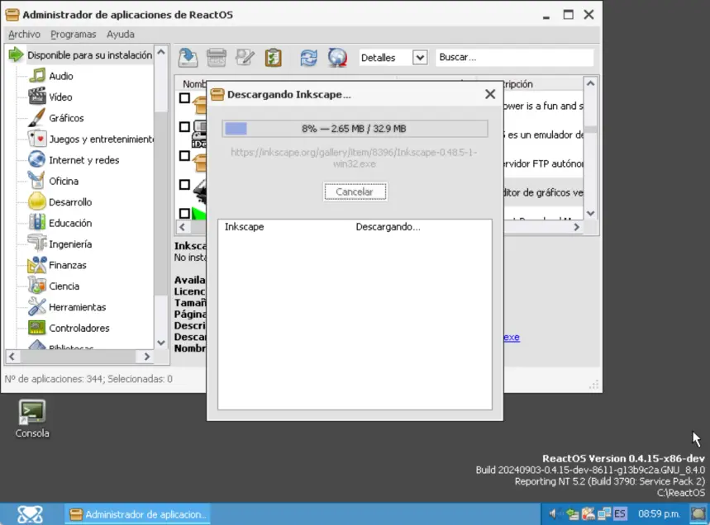The image size is (710, 525).
Task: Open the Programas menu
Action: point(74,35)
